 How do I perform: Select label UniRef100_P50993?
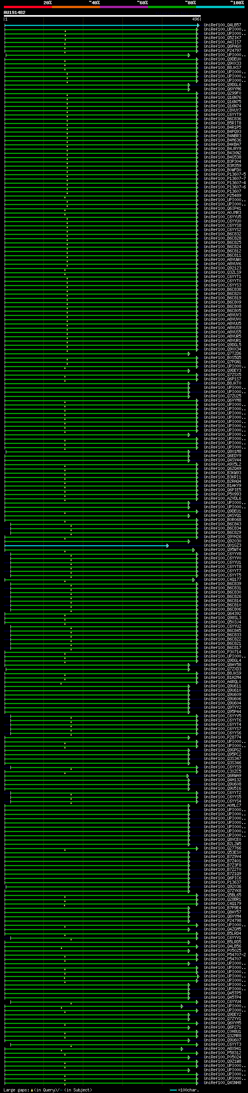click(222, 494)
